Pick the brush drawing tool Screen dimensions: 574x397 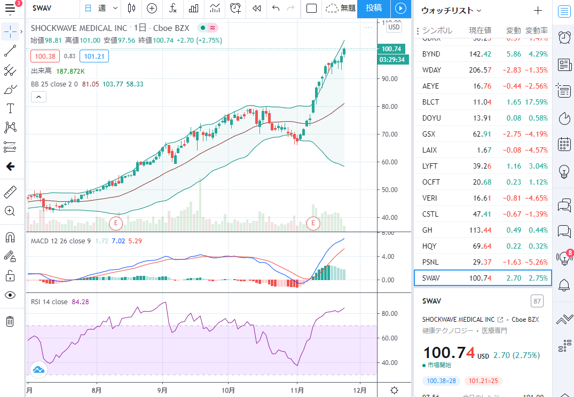(x=10, y=89)
